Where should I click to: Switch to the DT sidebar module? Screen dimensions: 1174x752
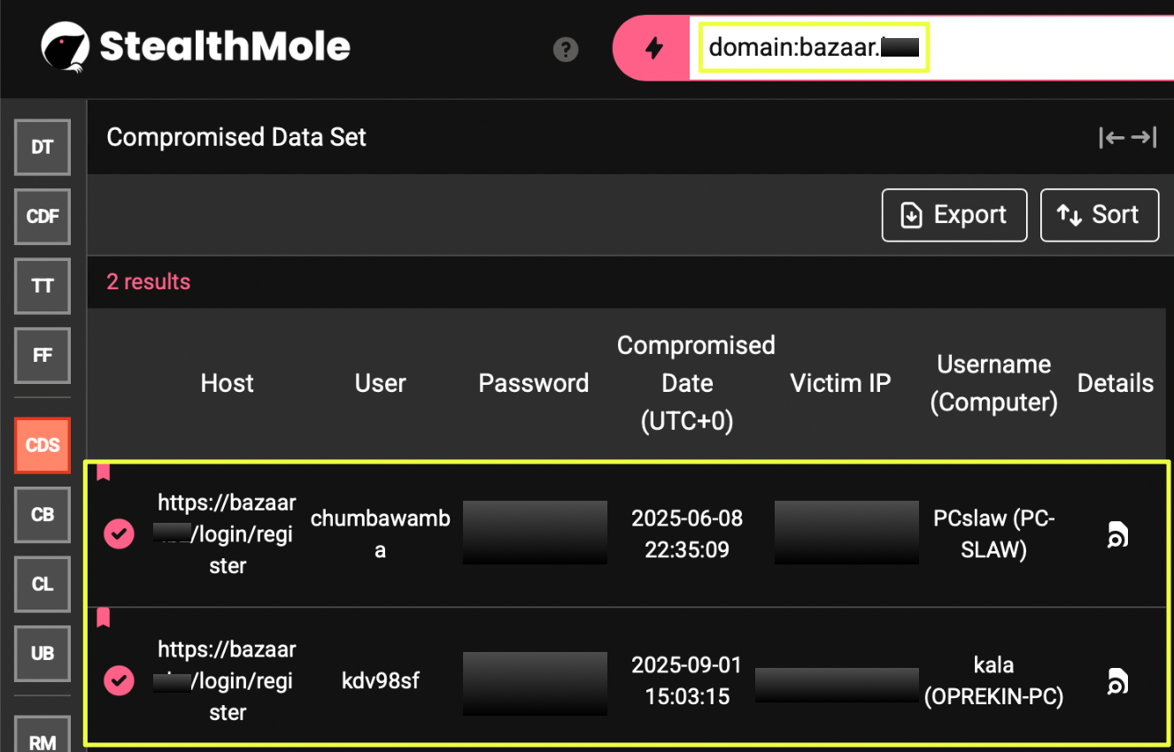click(x=42, y=148)
